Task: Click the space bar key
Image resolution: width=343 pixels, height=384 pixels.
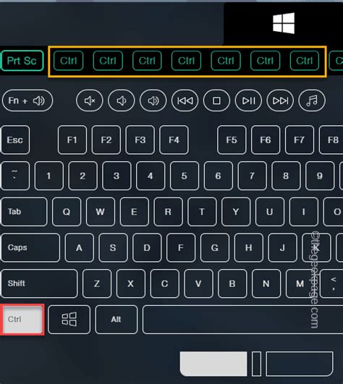Action: coord(243,320)
